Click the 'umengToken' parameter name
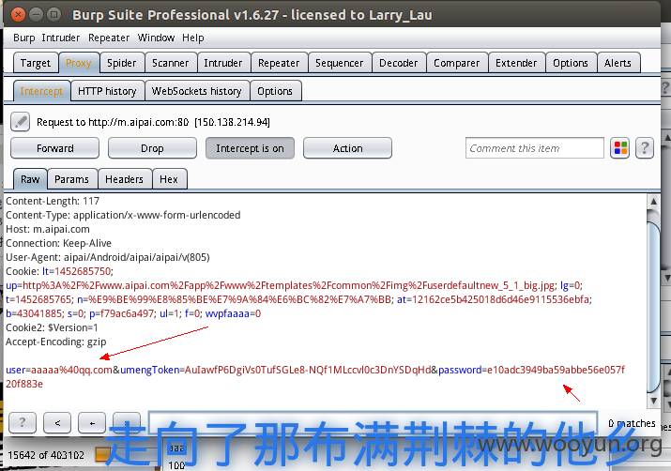The image size is (671, 471). click(150, 370)
